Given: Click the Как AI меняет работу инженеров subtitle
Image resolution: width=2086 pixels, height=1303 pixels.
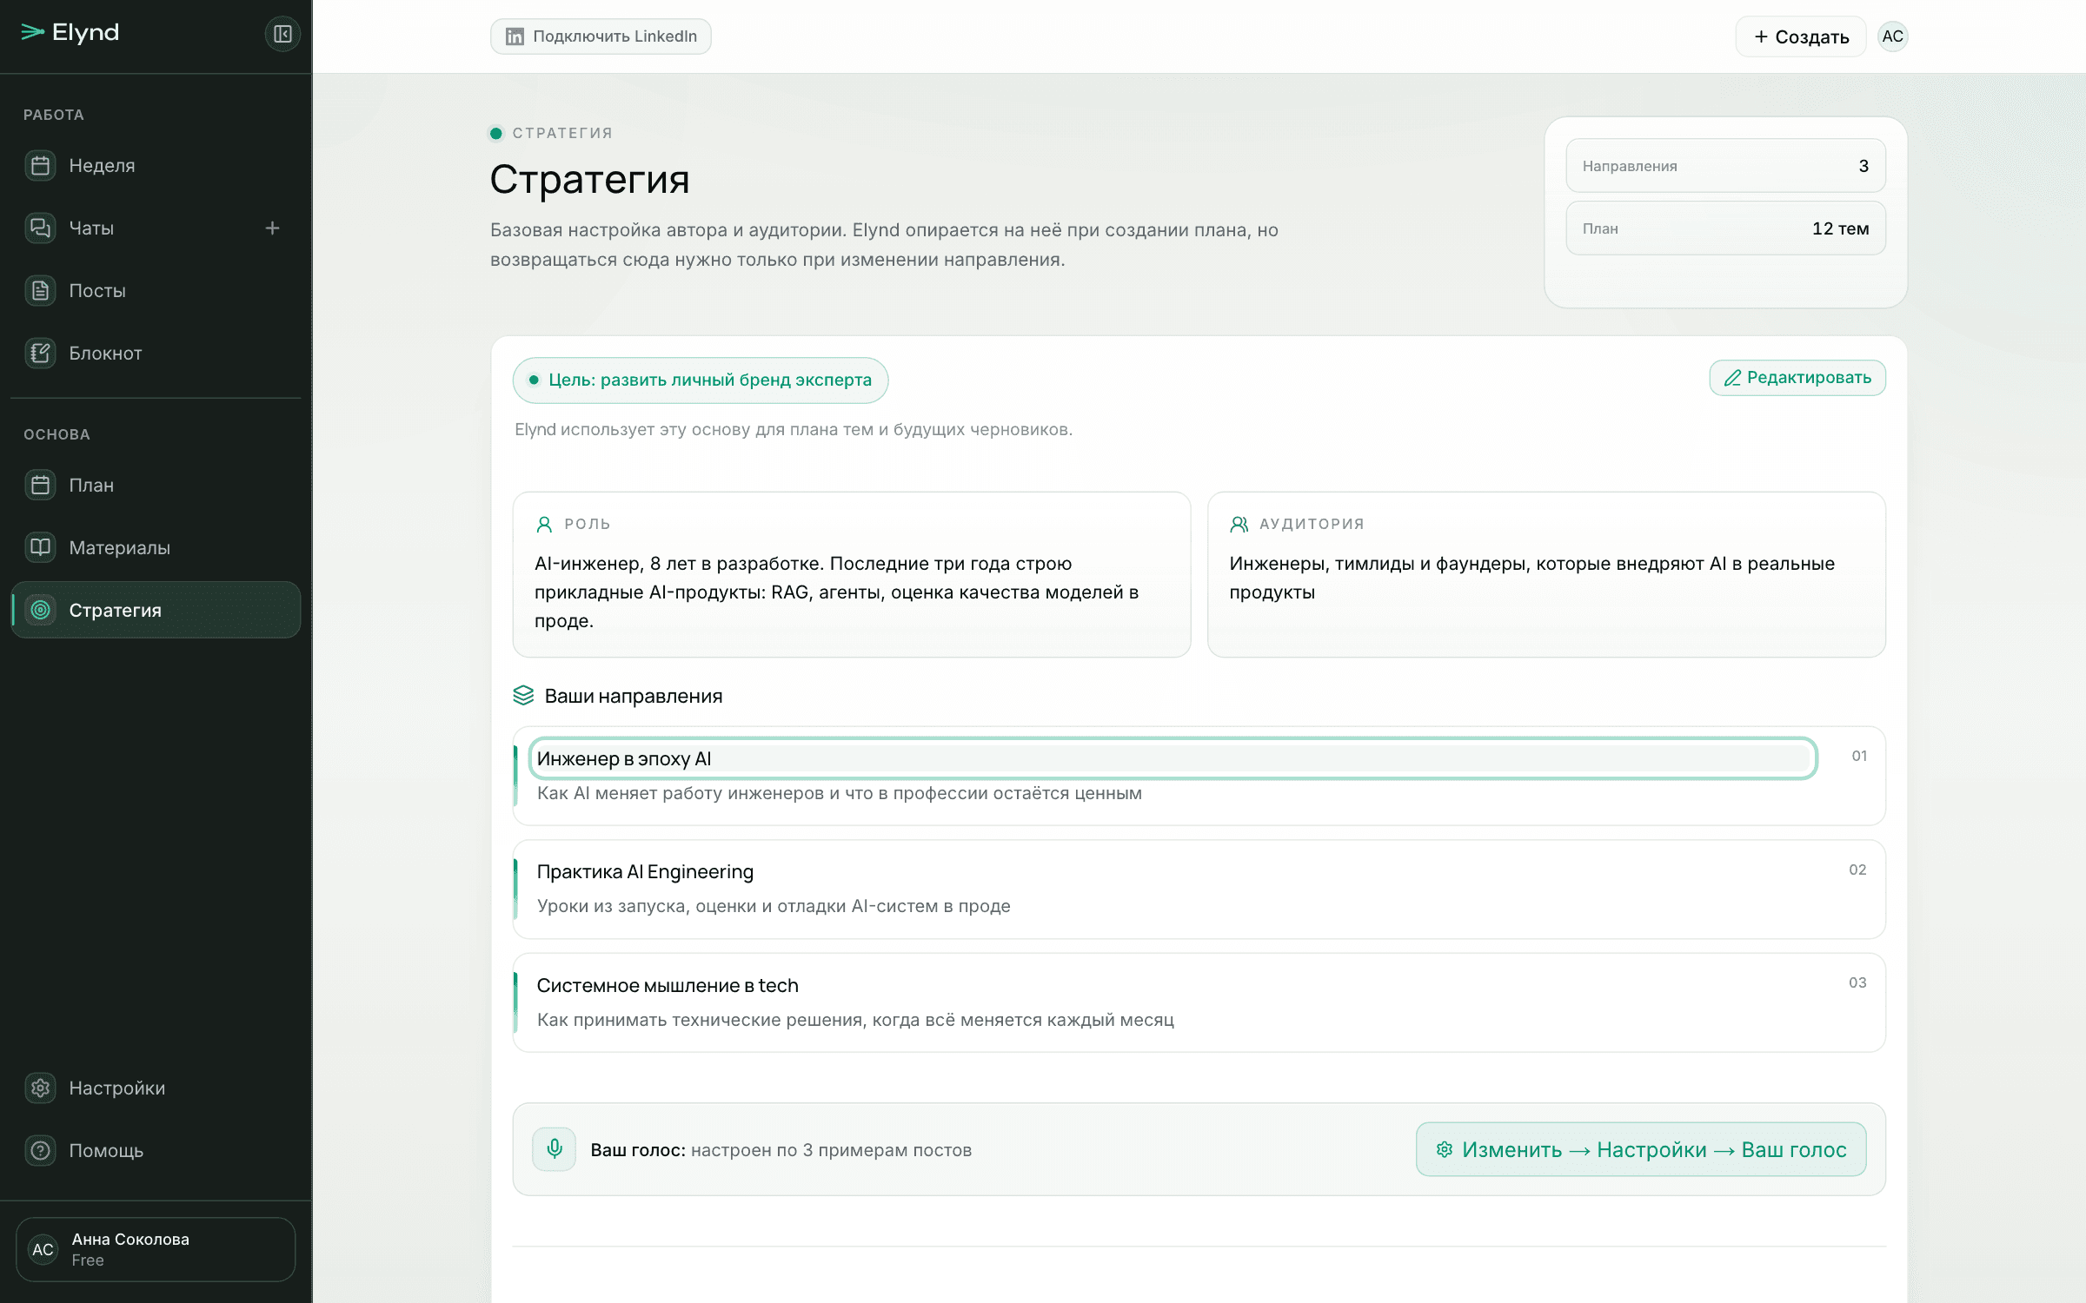Looking at the screenshot, I should click(840, 793).
